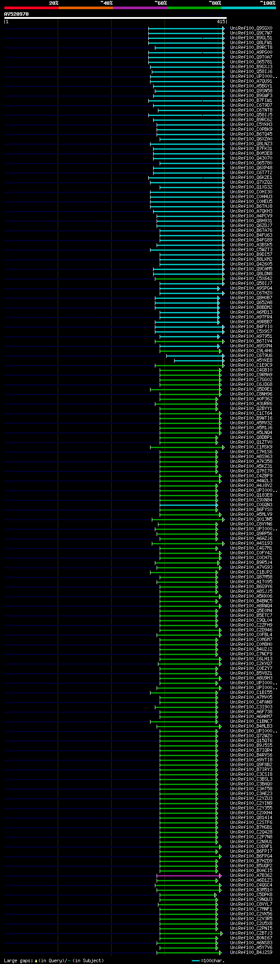Image resolution: width=280 pixels, height=964 pixels.
Task: Select hit label UniRef100_Q2BYY1
Action: click(251, 408)
